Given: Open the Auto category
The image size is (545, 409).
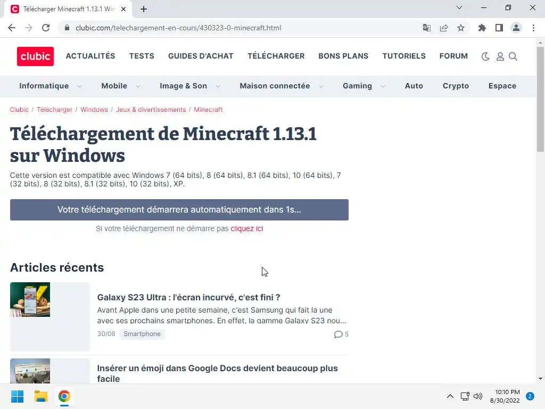Looking at the screenshot, I should pos(414,86).
